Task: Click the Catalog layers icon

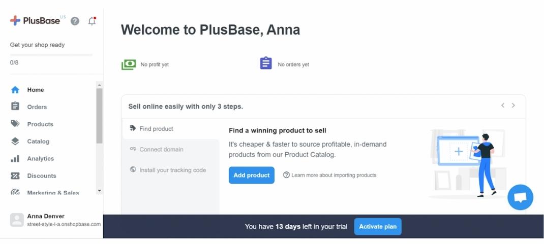Action: click(x=15, y=141)
